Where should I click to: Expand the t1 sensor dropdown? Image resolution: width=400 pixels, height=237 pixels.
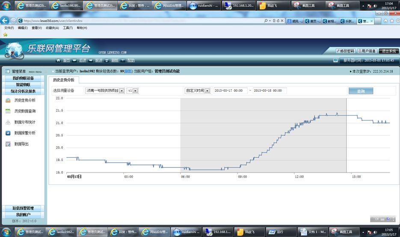point(136,91)
